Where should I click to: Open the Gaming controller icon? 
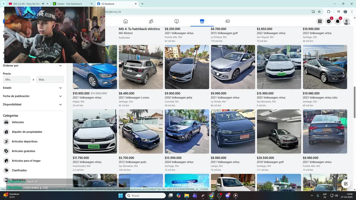pyautogui.click(x=228, y=21)
